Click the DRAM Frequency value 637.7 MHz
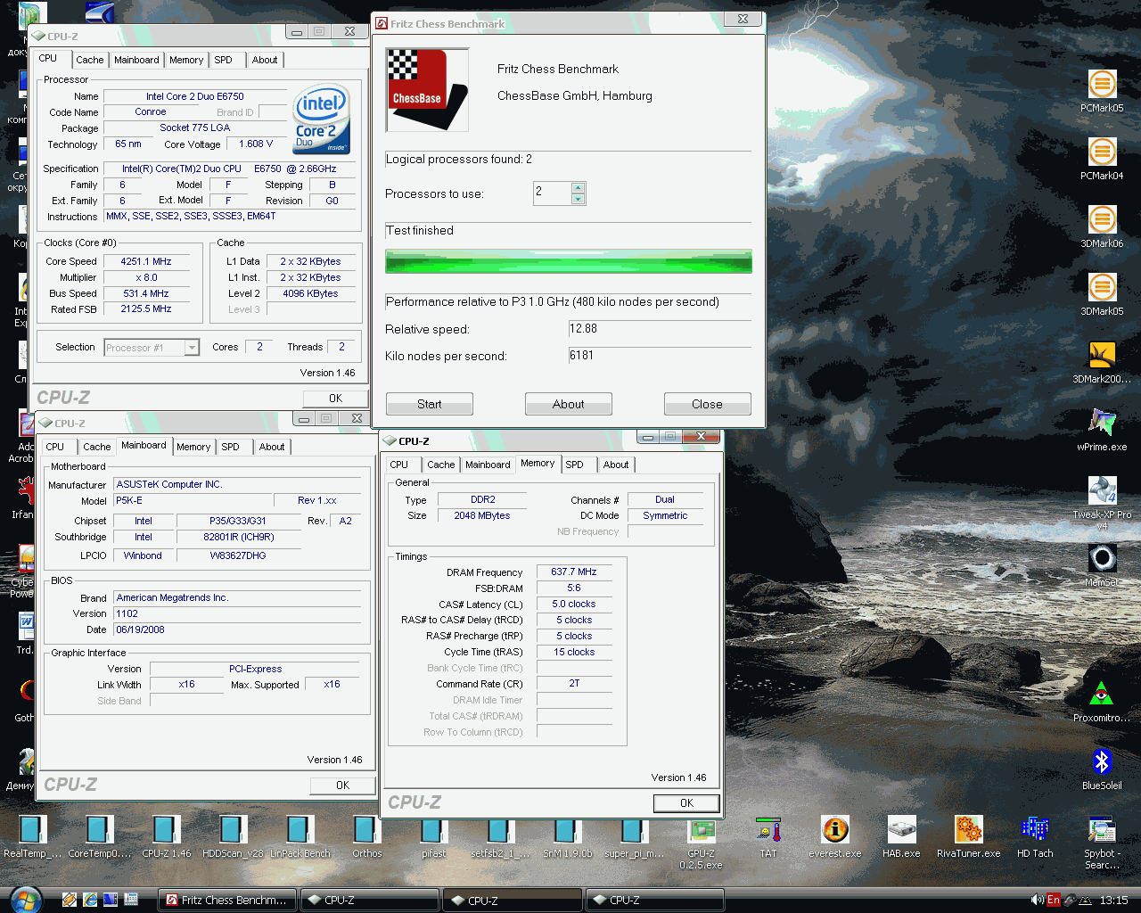 574,572
